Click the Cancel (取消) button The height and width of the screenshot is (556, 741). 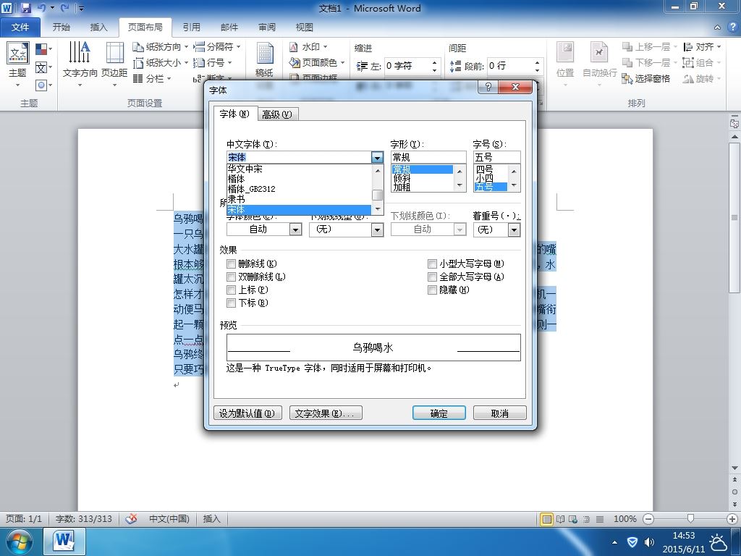pos(499,413)
